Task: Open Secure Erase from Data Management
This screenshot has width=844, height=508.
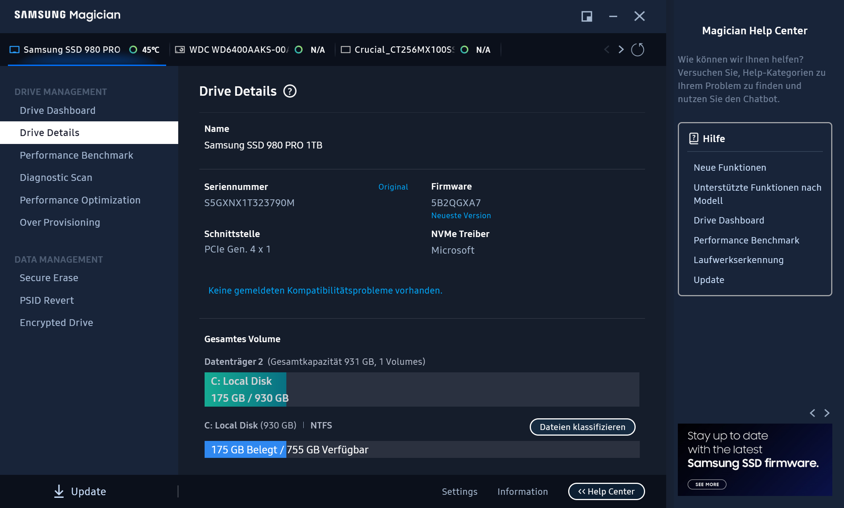Action: (x=49, y=278)
